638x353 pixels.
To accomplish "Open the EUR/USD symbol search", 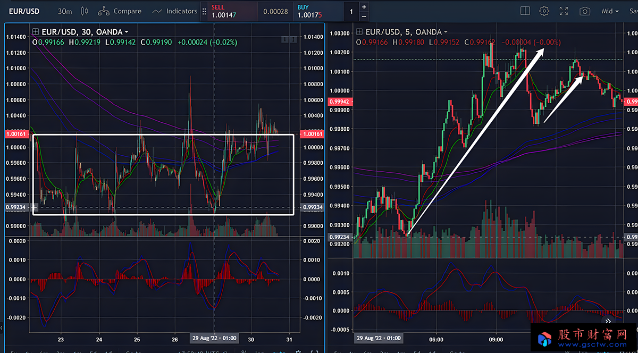I will click(x=24, y=11).
